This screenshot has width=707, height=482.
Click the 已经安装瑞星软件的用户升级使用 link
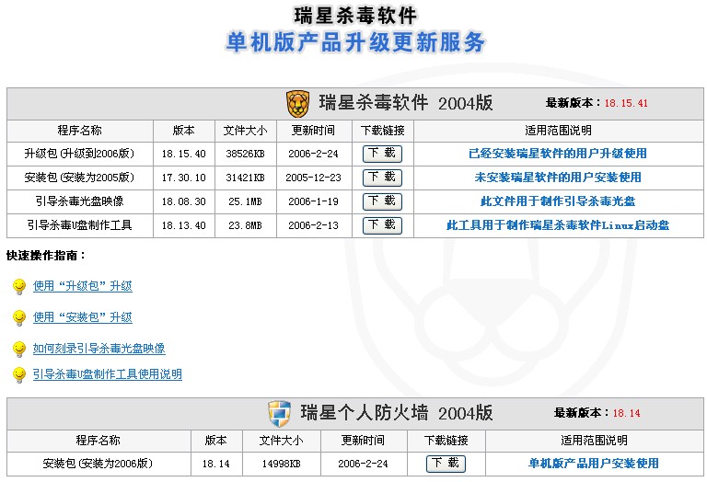click(558, 154)
